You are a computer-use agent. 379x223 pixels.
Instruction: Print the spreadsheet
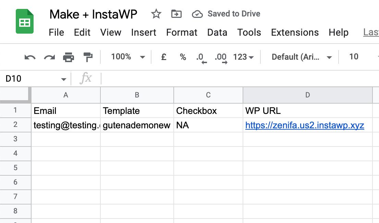69,57
